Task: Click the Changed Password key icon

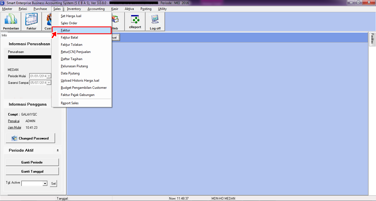Action: click(14, 138)
